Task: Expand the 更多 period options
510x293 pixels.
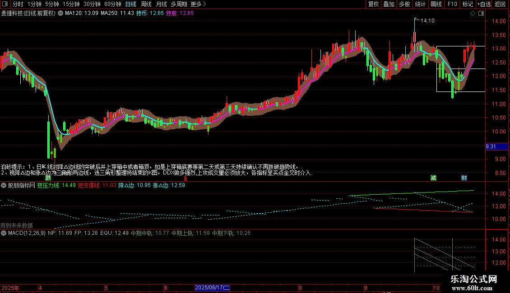Action: coord(198,4)
